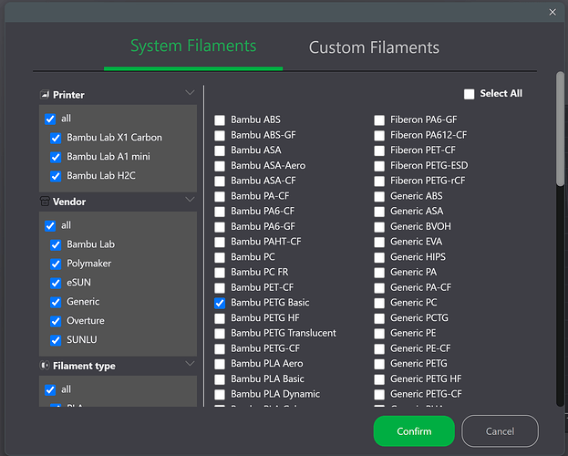
Task: Switch to the System Filaments tab
Action: coord(193,46)
